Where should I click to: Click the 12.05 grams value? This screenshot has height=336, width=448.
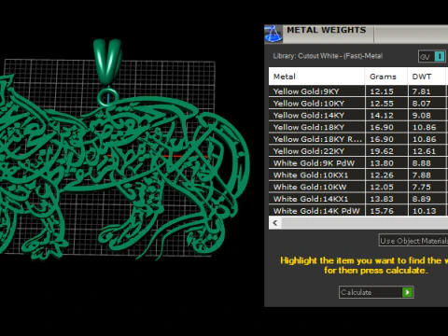click(x=382, y=187)
